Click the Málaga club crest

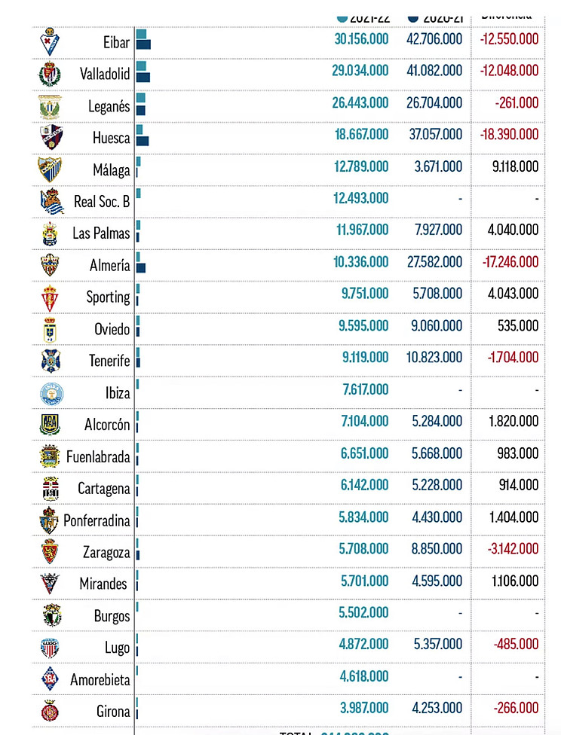tap(49, 169)
